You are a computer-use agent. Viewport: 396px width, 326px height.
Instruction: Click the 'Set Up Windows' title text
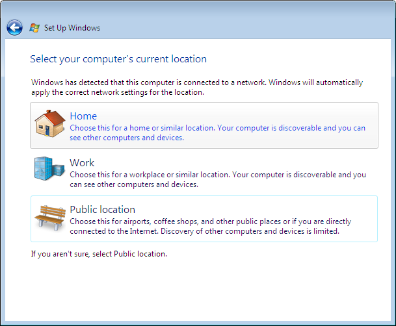tap(72, 28)
